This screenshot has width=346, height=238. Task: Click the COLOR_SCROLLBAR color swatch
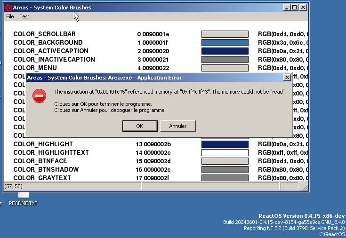(x=225, y=34)
